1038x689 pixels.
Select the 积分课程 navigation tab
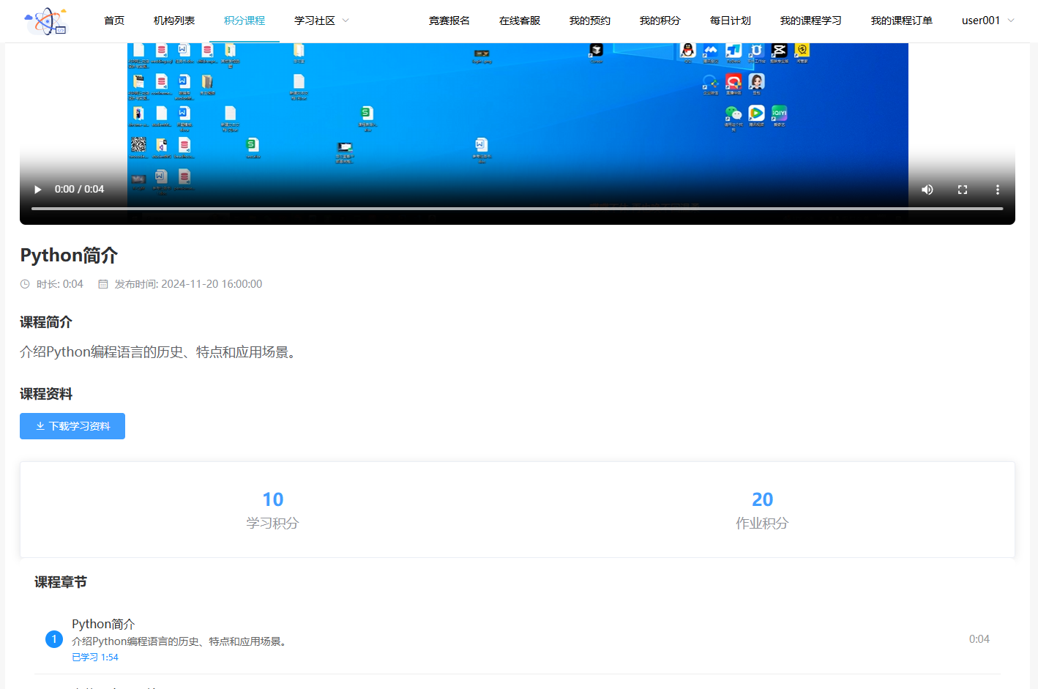tap(244, 21)
